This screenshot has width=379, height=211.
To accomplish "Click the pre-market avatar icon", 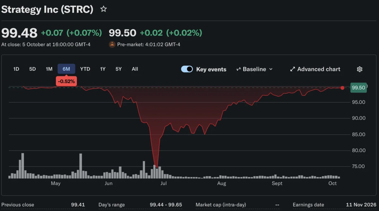I will (x=112, y=44).
